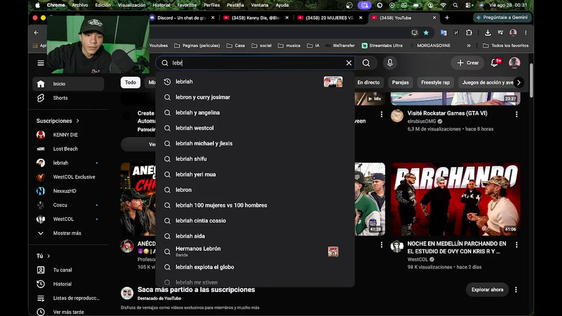Choose the Hermanos Lebrón band suggestion
This screenshot has width=562, height=316.
click(x=255, y=251)
